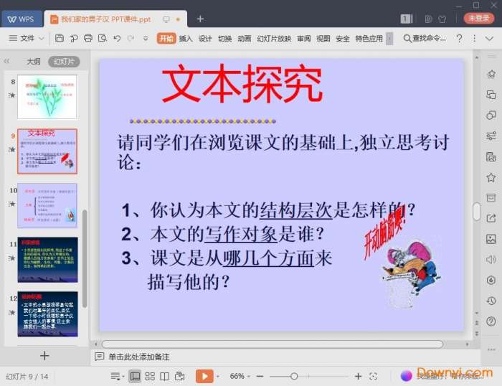Open the history clock icon in right sidebar
The height and width of the screenshot is (386, 502).
(491, 301)
